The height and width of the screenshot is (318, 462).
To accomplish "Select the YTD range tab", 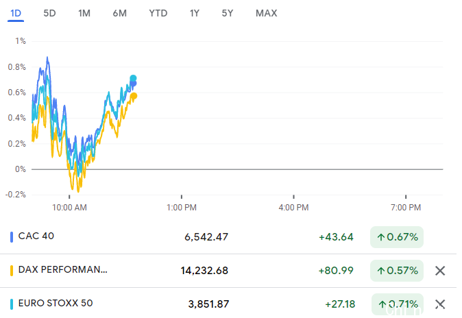I will click(x=158, y=13).
